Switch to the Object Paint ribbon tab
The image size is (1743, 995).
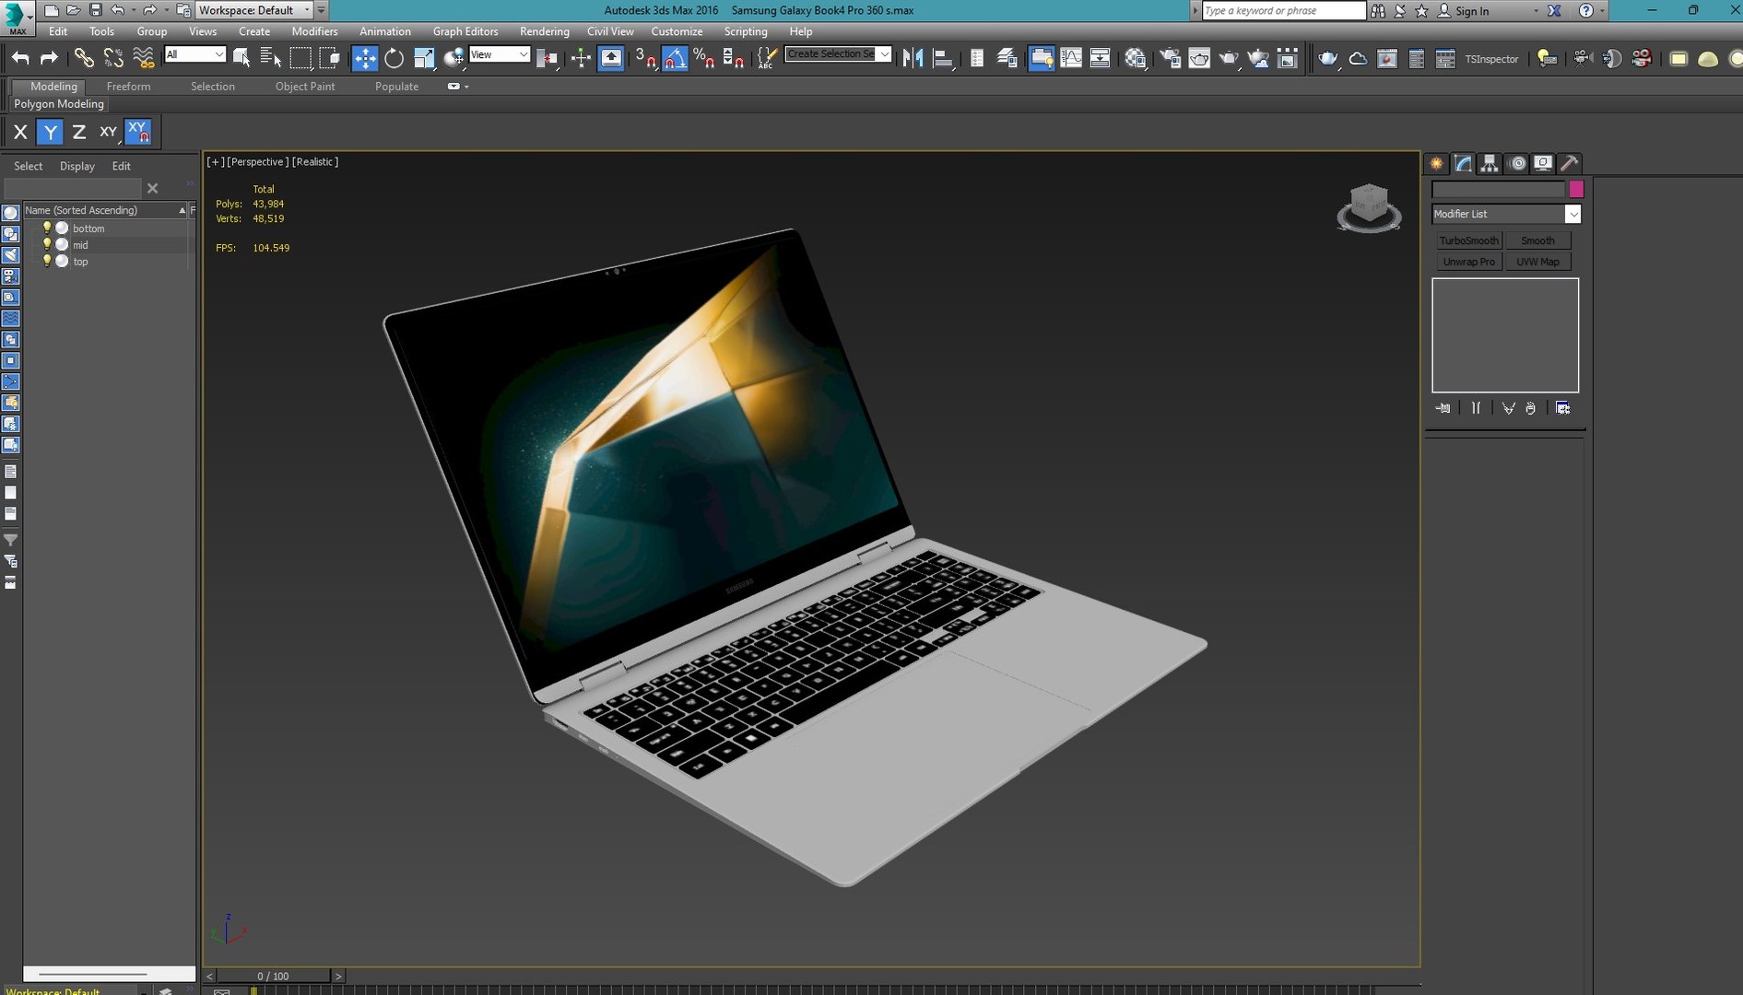[305, 86]
